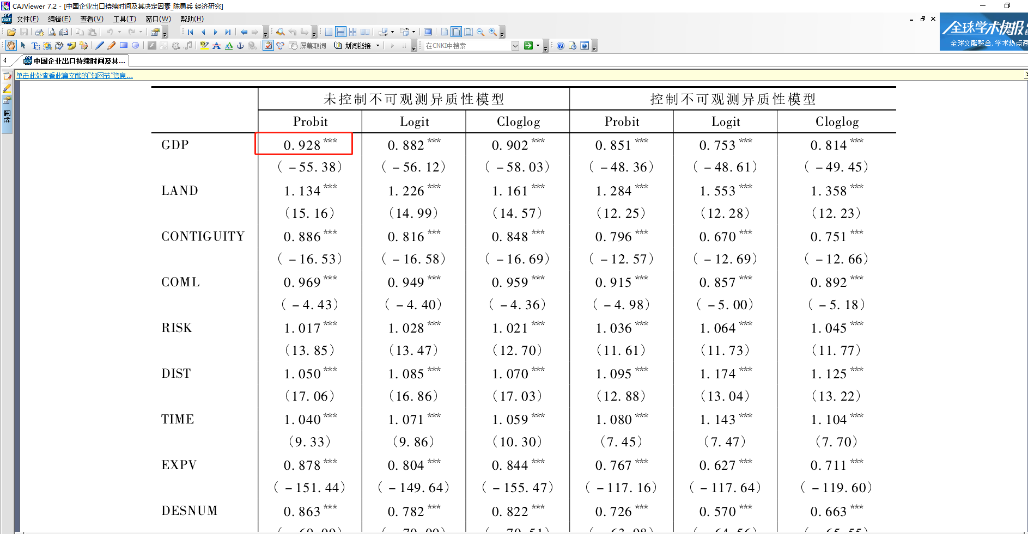Viewport: 1028px width, 534px height.
Task: Select the text selection tool
Action: pyautogui.click(x=35, y=46)
